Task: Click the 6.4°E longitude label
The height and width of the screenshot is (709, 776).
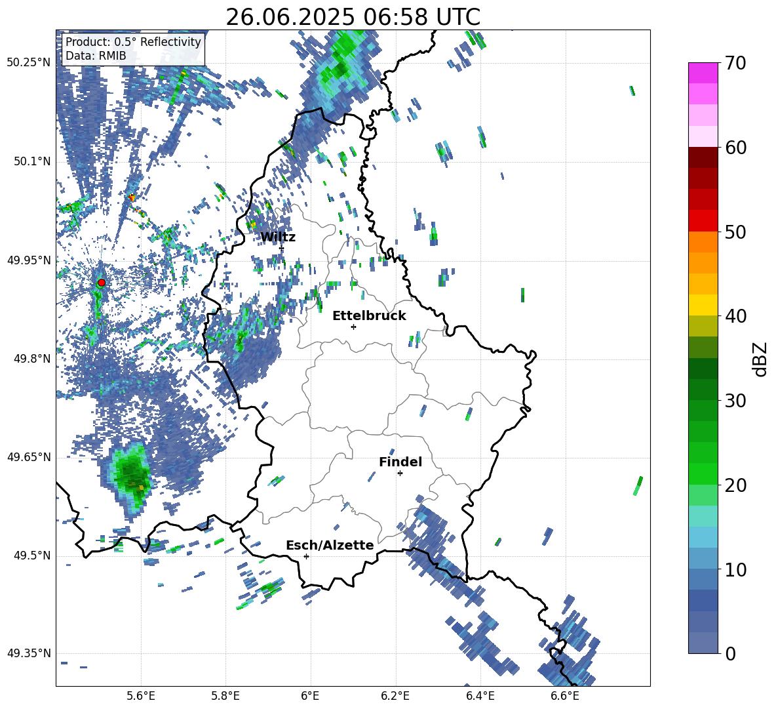Action: (480, 696)
